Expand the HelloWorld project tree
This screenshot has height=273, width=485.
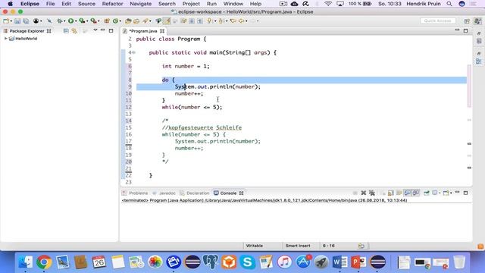click(6, 39)
